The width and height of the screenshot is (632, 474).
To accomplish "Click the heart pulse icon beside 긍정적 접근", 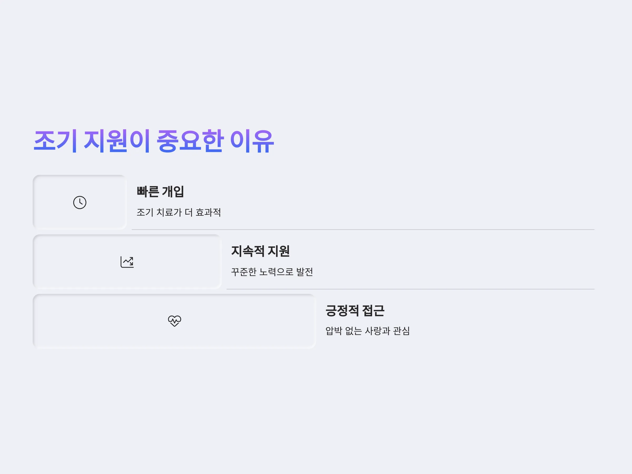I will 175,321.
